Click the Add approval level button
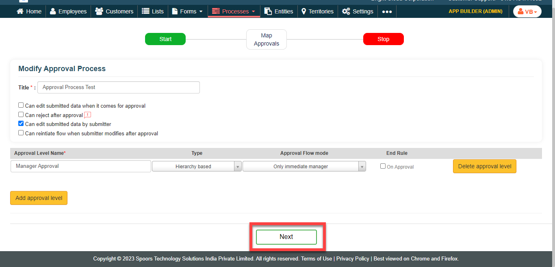 [39, 198]
